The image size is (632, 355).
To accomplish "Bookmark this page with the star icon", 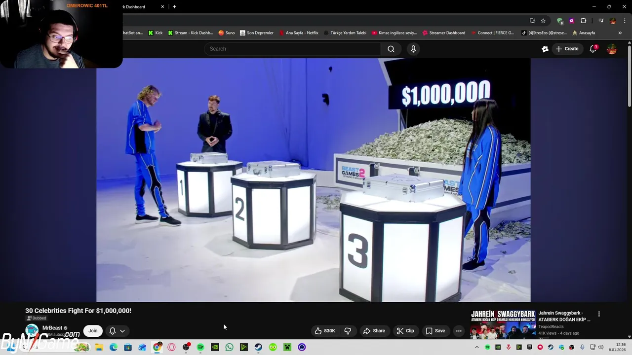I will click(x=543, y=21).
